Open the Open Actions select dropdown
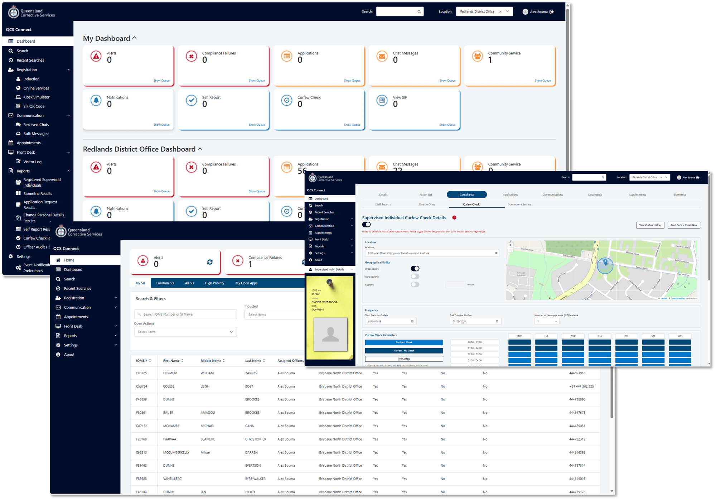Screen dimensions: 716x500 point(185,332)
